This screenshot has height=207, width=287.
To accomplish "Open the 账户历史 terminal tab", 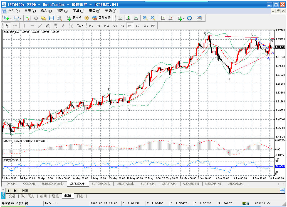I will tap(28, 196).
